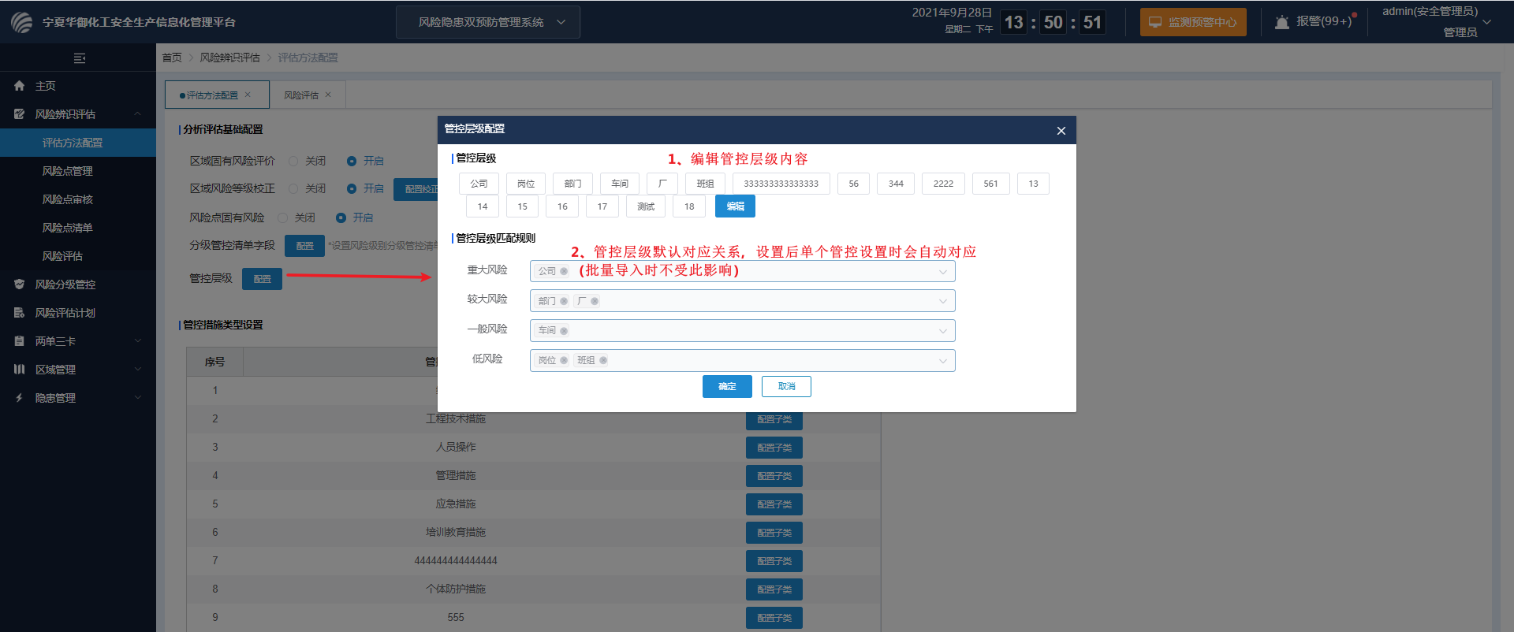
Task: Select 关闭 for 区域固有风险评价
Action: pos(293,161)
